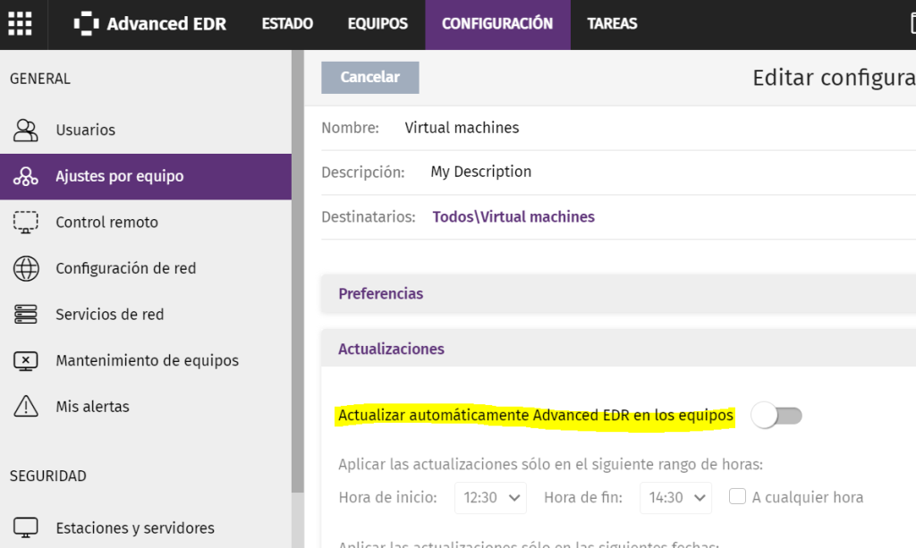Collapse the Actualizaciones section

point(618,349)
